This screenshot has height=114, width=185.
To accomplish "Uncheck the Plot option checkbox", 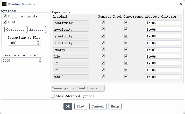I will (5, 22).
